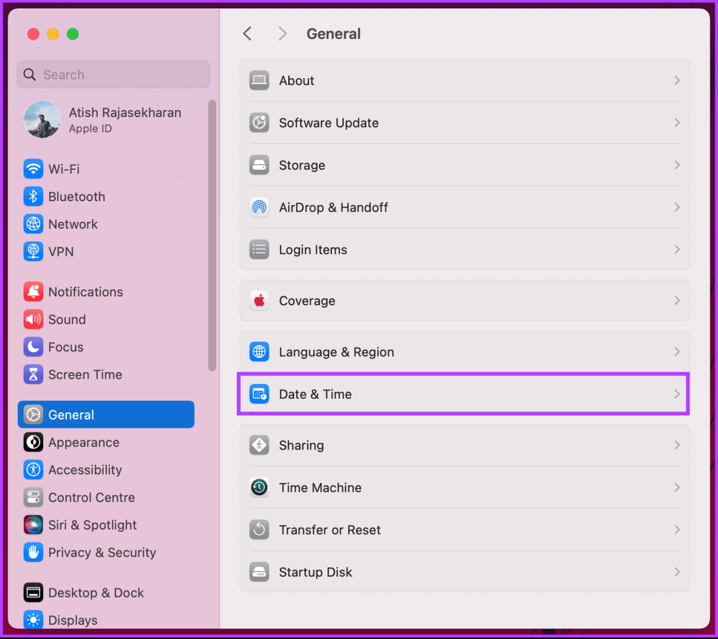The width and height of the screenshot is (718, 639).
Task: Click the Screen Time hourglass icon
Action: click(x=33, y=375)
